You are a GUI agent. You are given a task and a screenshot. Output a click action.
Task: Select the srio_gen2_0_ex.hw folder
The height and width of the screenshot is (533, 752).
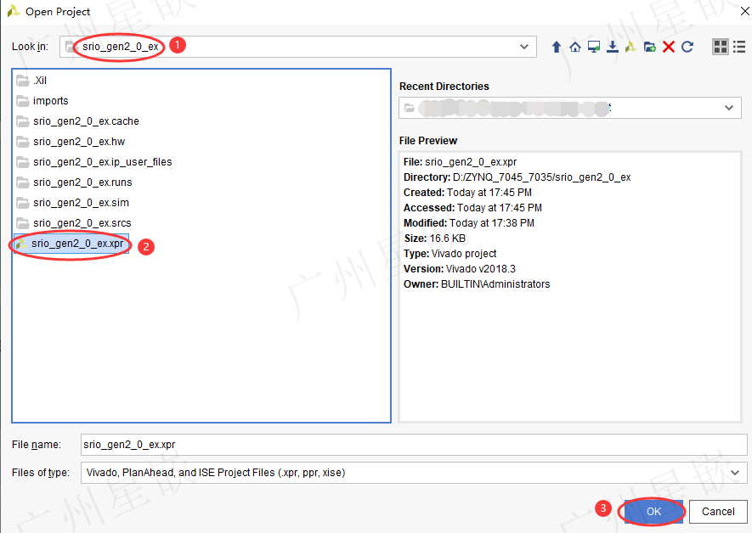click(71, 141)
